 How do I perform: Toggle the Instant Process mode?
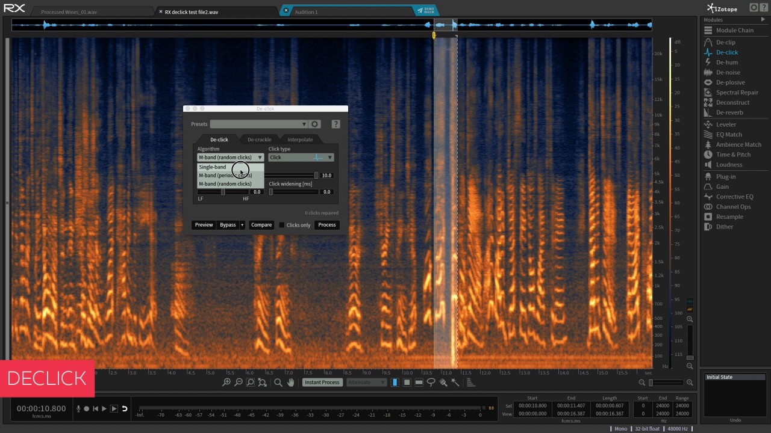click(x=322, y=382)
